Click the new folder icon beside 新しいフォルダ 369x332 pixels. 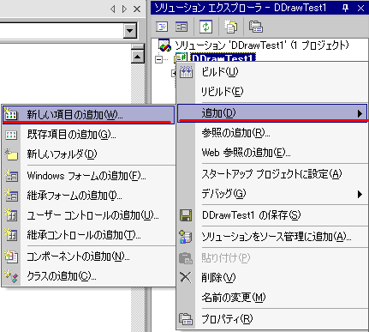[x=11, y=154]
